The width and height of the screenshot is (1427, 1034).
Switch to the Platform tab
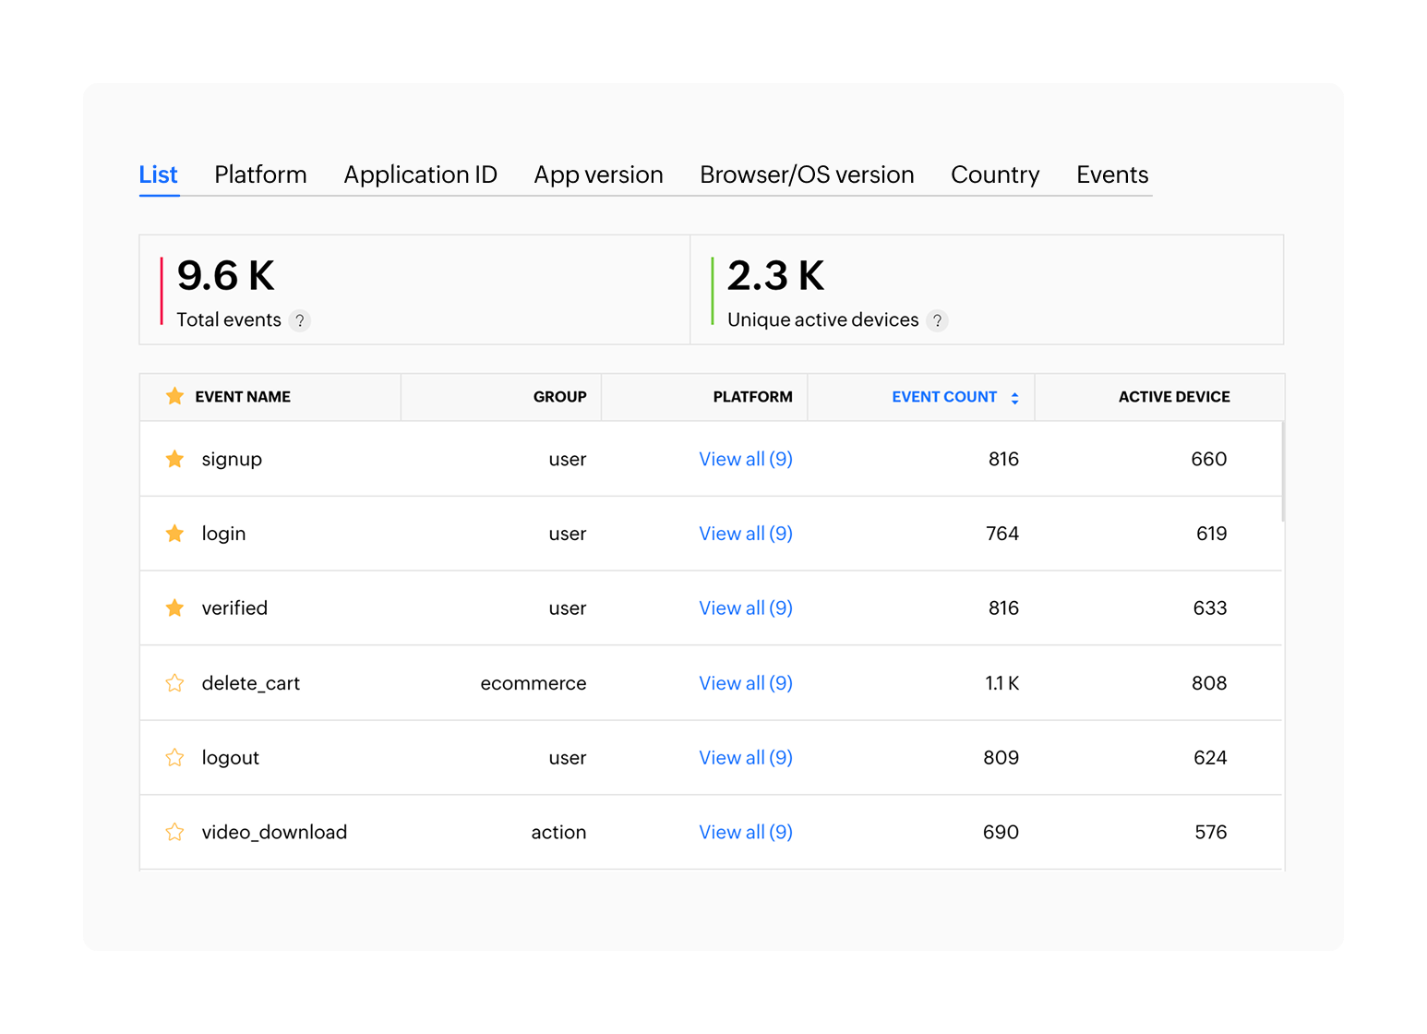tap(260, 174)
